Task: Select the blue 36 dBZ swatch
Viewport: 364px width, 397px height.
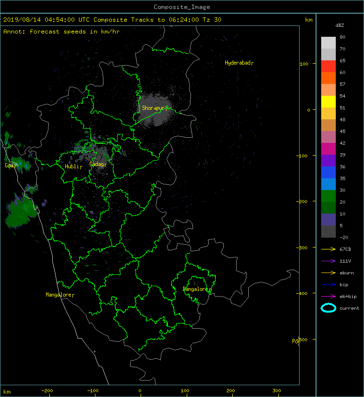Action: [x=328, y=172]
